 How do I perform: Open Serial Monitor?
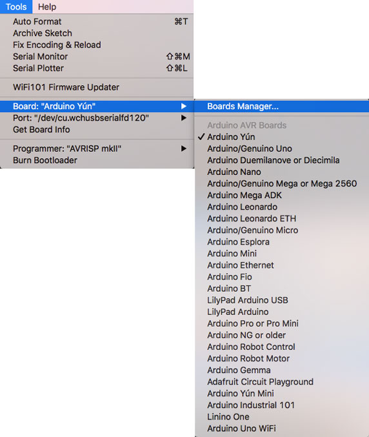97,57
